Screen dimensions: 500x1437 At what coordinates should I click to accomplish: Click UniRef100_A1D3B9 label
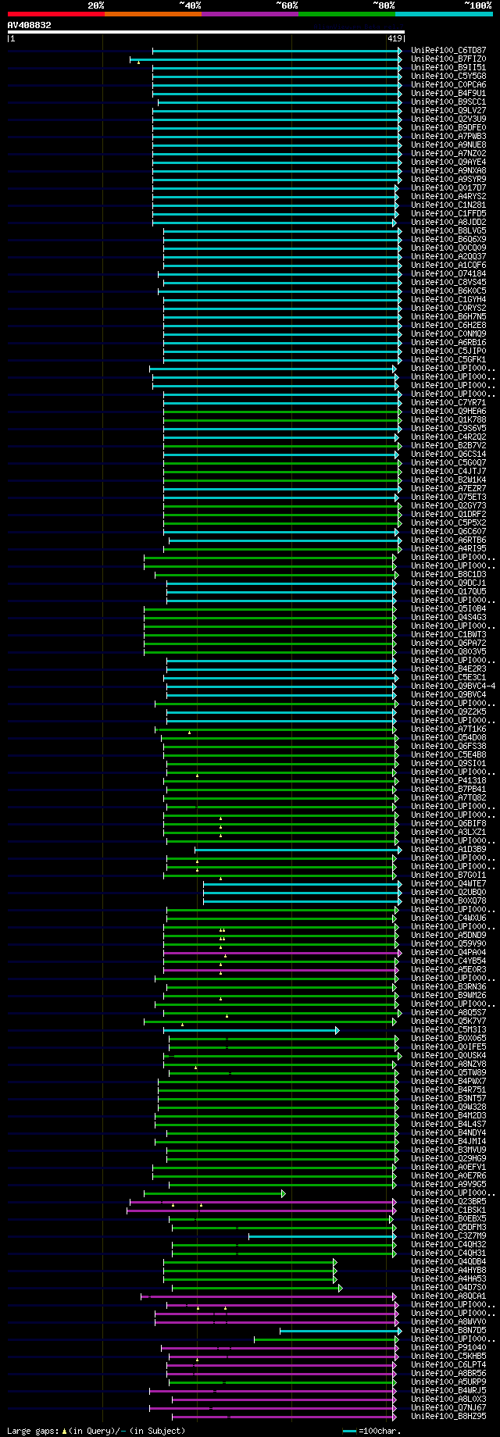448,850
